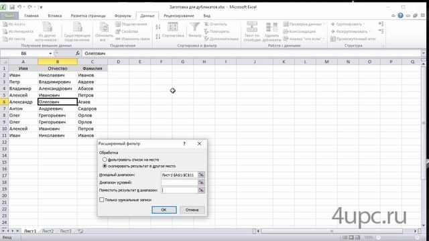This screenshot has height=241, width=429.
Task: Expand Анализ что если dropdown
Action: coord(323,39)
